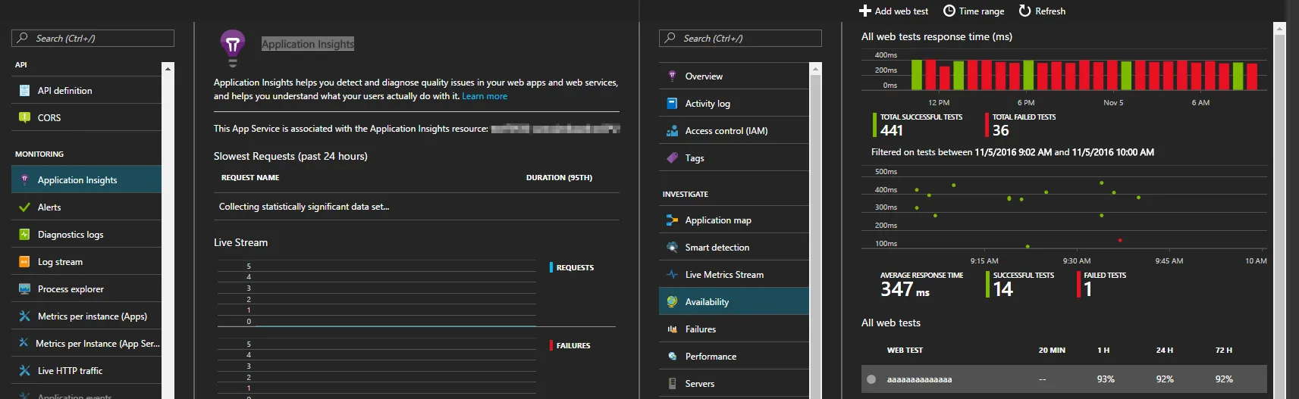Click the DURATION (95TH) column header
The height and width of the screenshot is (399, 1299).
click(x=559, y=178)
